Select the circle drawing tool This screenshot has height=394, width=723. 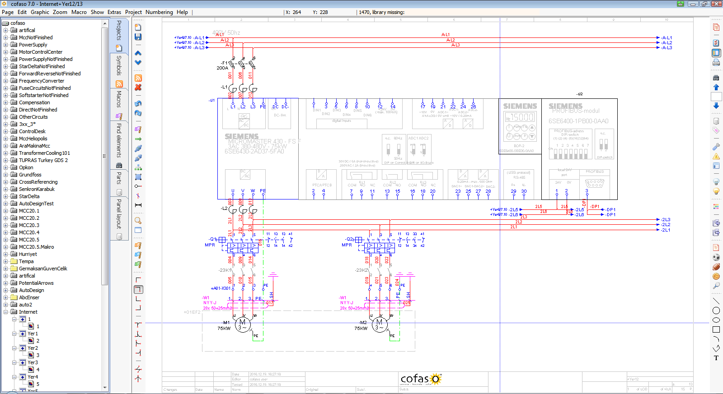[716, 311]
